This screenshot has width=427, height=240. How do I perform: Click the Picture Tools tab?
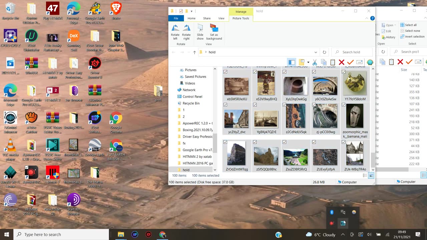pyautogui.click(x=241, y=18)
